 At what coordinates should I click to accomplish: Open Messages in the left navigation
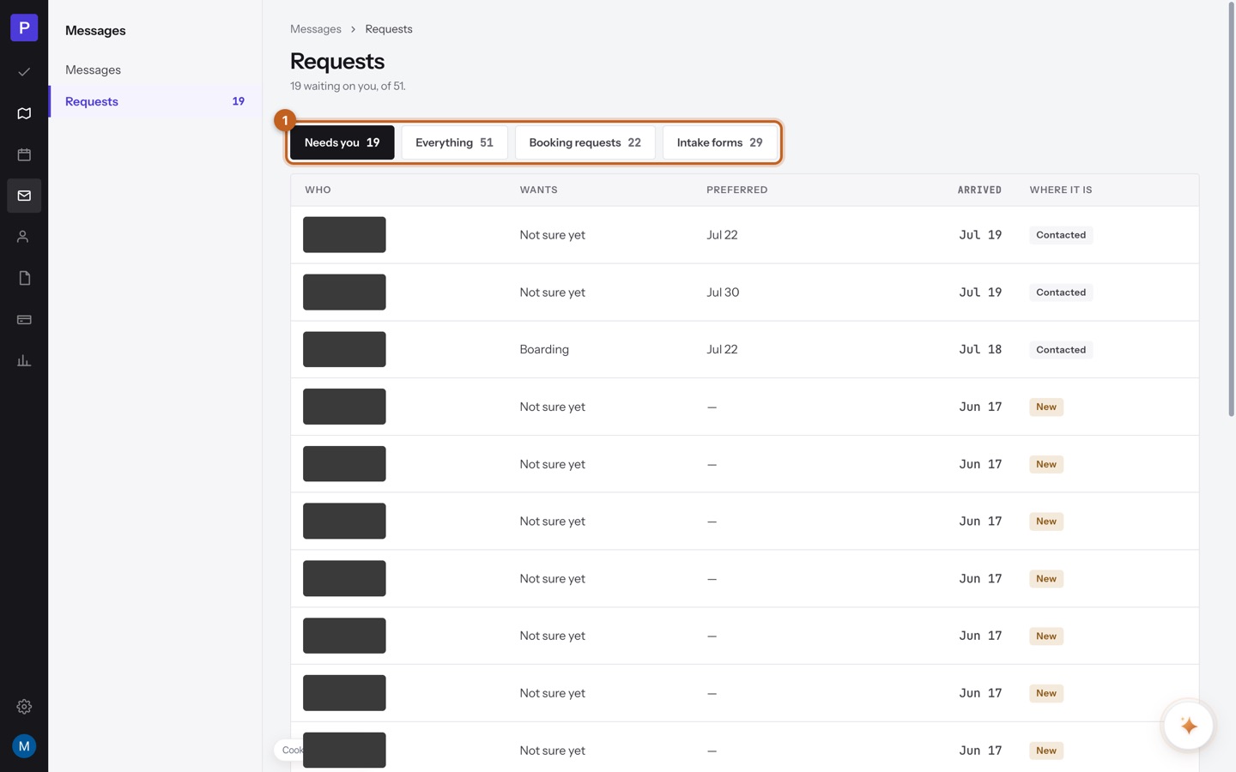93,69
